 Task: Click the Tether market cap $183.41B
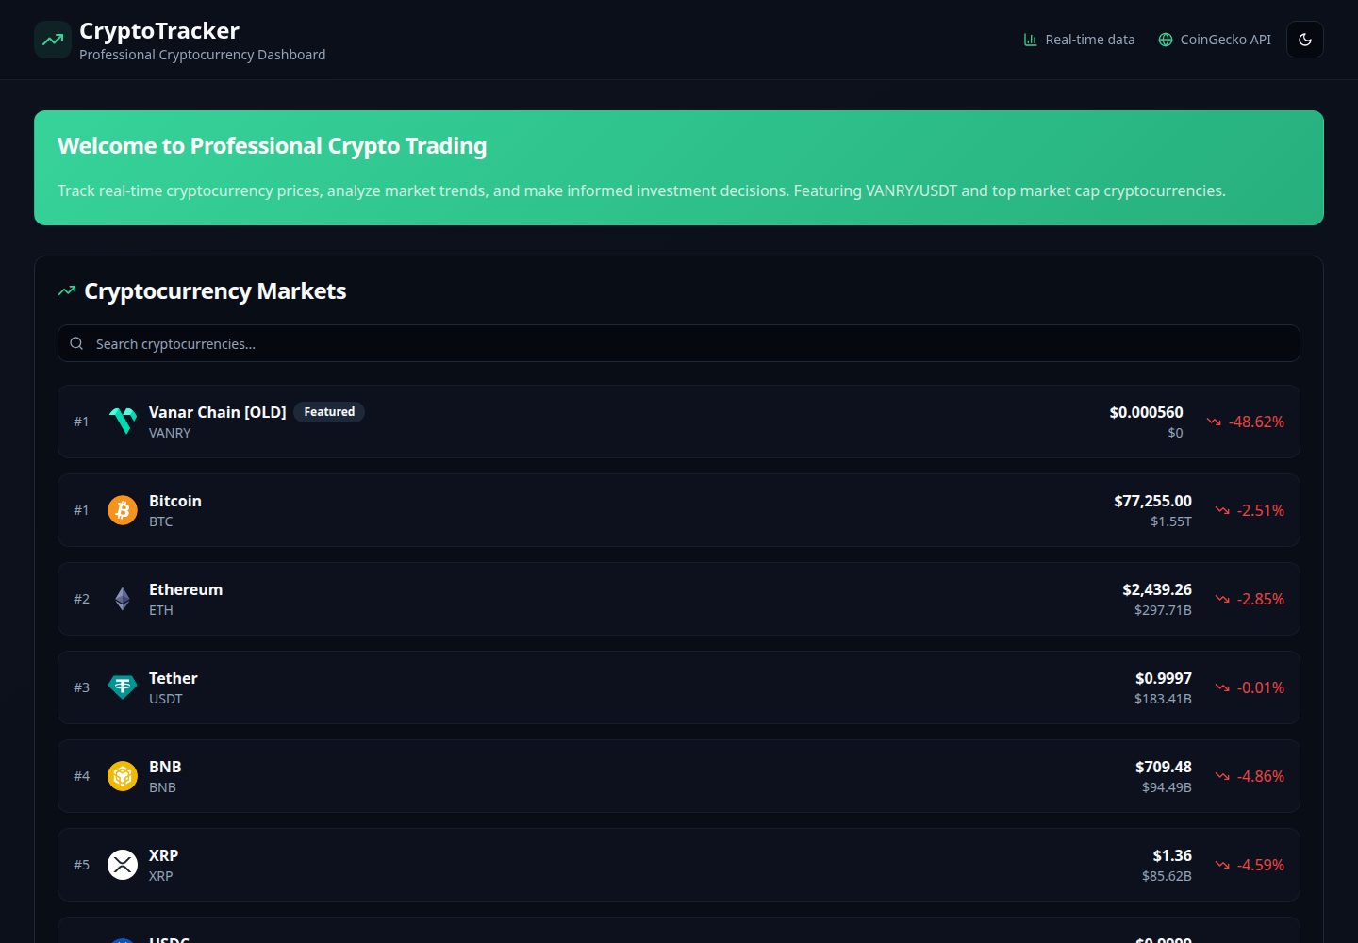(x=1163, y=699)
